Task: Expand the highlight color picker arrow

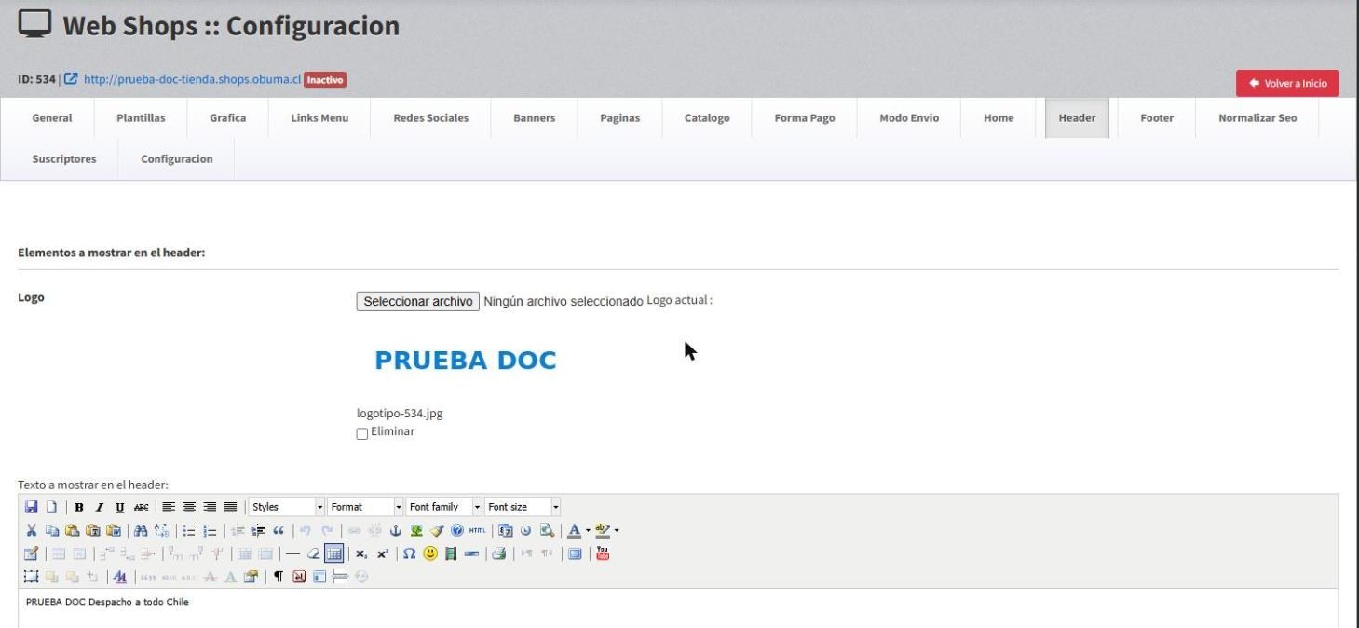Action: (x=617, y=530)
